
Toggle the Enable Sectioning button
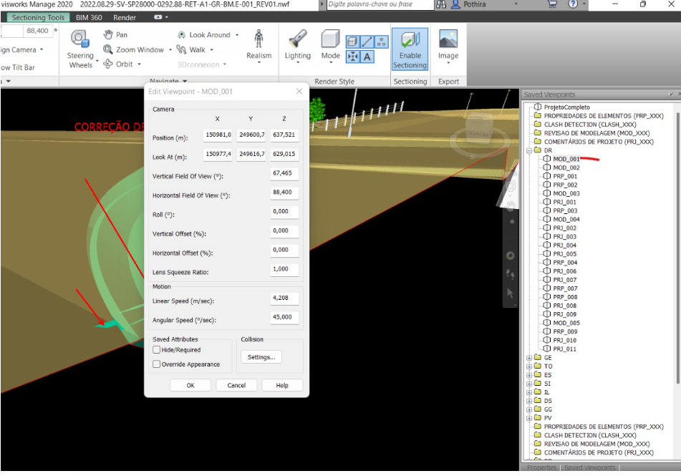(410, 49)
